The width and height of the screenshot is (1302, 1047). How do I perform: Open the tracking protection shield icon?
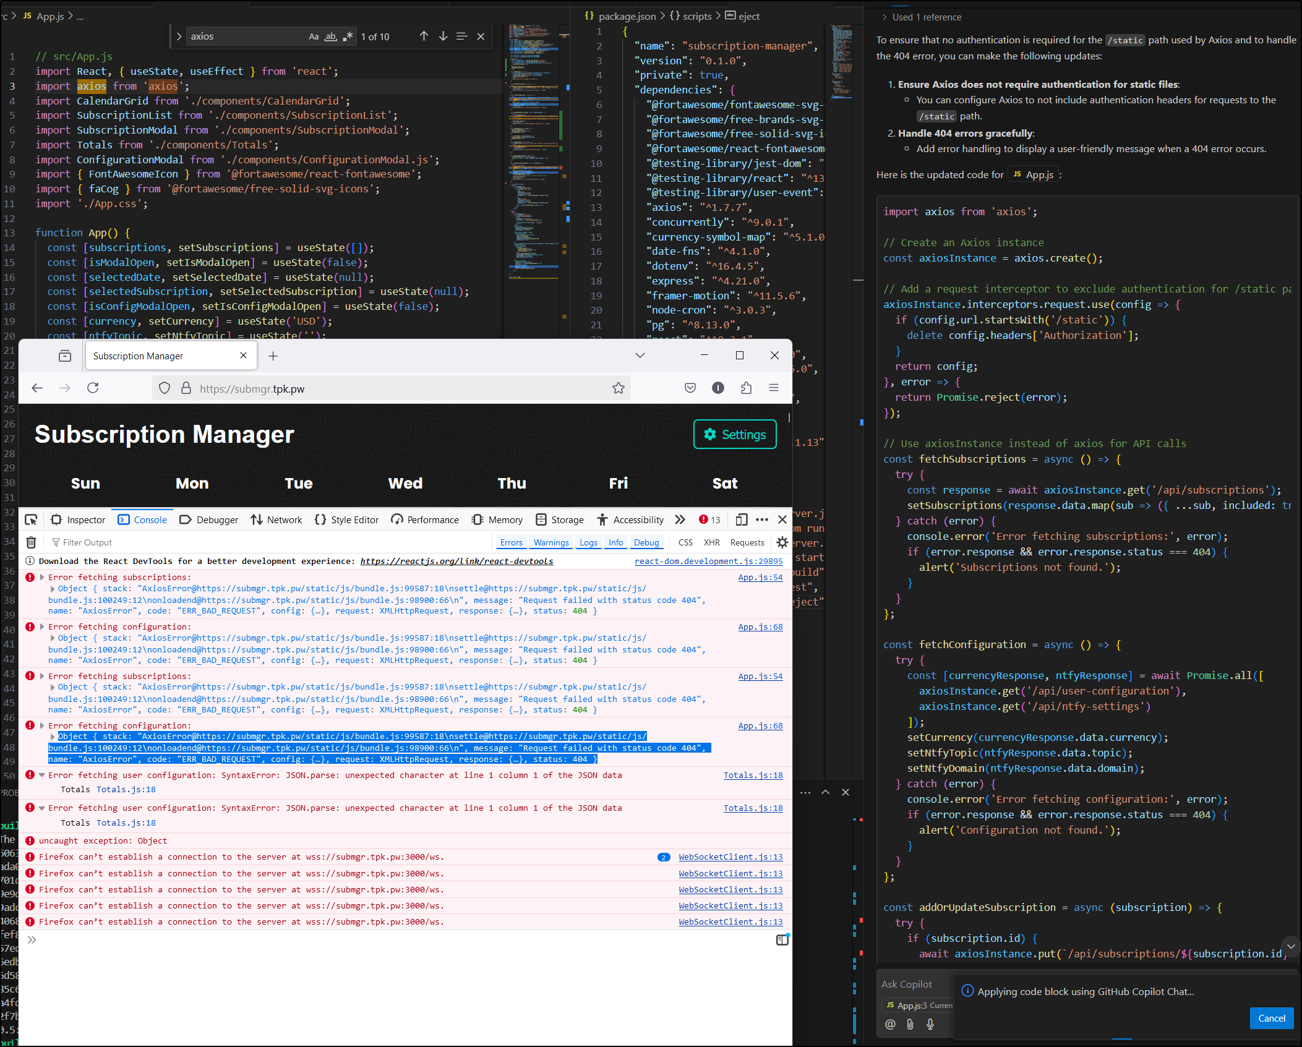point(165,388)
